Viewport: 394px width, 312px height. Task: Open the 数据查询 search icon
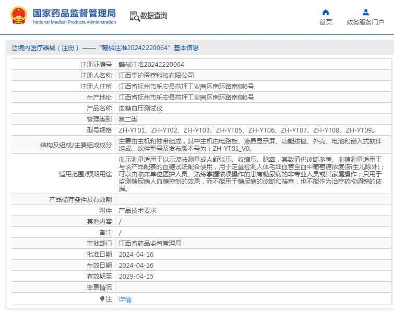point(135,16)
